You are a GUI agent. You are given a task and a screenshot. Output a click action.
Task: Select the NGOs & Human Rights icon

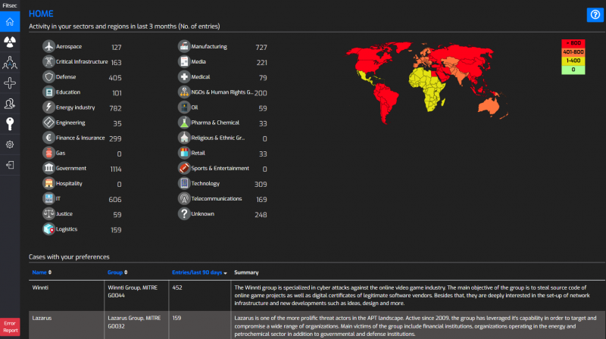[184, 92]
